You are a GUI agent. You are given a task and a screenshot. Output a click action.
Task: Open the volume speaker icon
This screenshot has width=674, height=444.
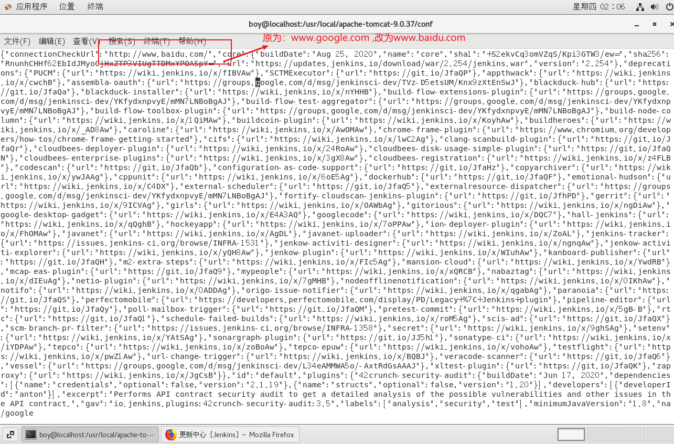pos(654,7)
